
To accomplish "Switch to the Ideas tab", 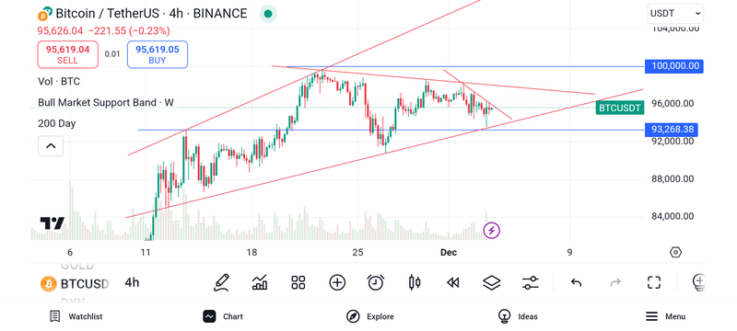I will (x=518, y=316).
